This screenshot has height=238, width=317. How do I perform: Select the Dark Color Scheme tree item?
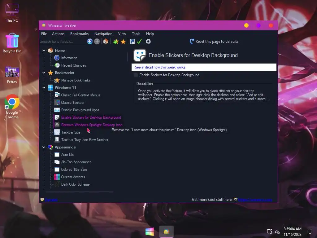click(x=76, y=184)
